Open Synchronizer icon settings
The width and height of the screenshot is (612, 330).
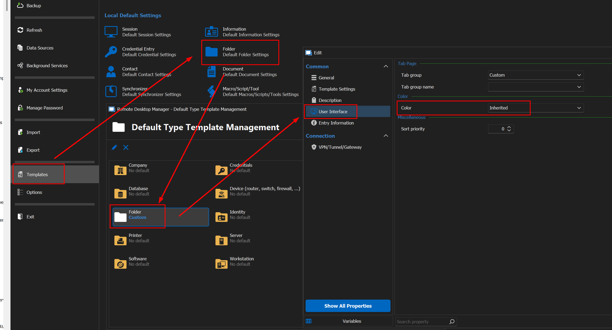111,91
